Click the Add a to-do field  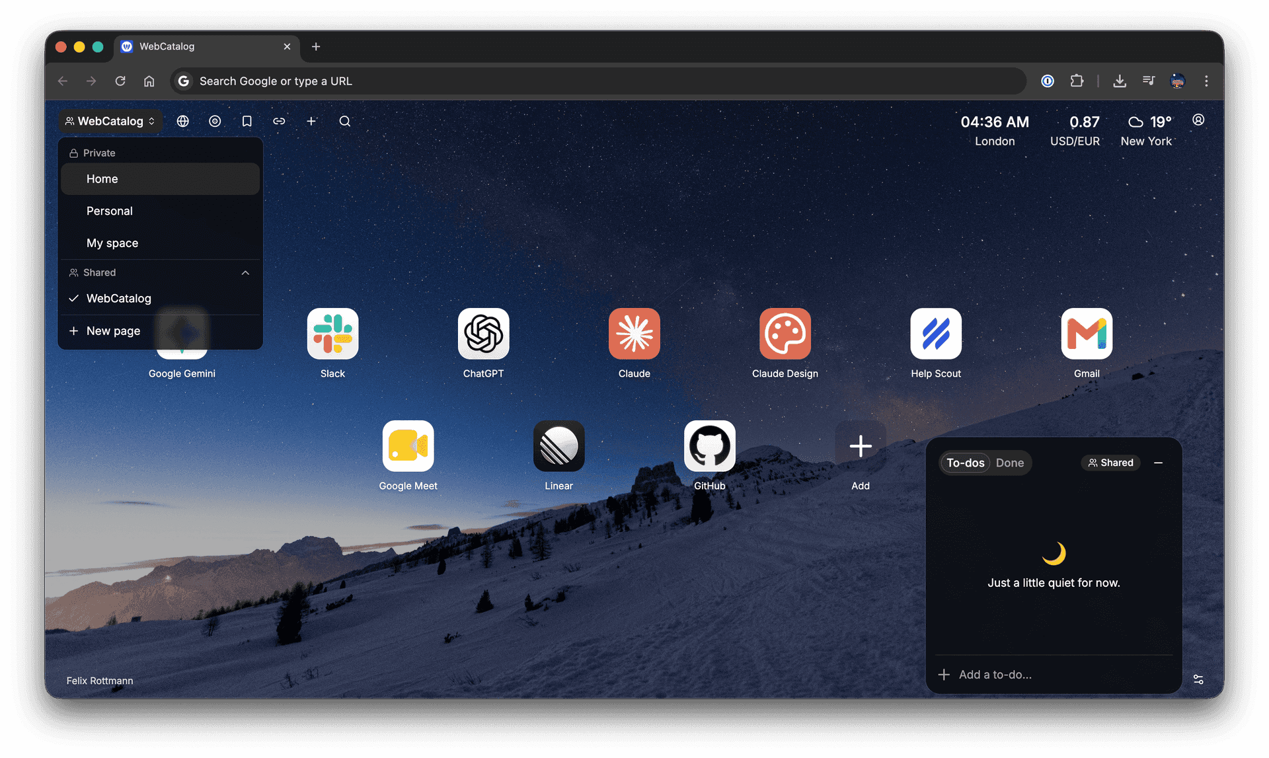click(1054, 674)
